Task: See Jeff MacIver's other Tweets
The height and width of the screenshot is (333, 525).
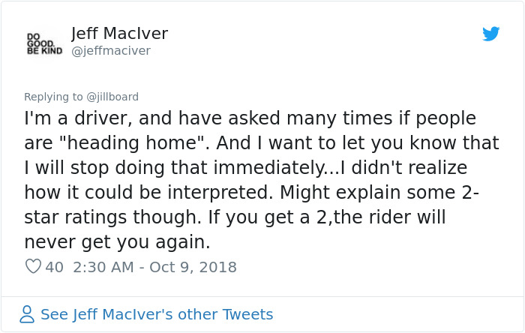Action: click(156, 314)
